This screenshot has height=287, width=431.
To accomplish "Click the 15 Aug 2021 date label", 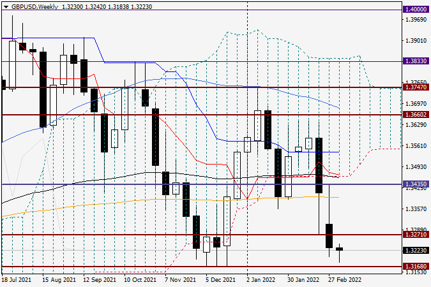I will 59,280.
